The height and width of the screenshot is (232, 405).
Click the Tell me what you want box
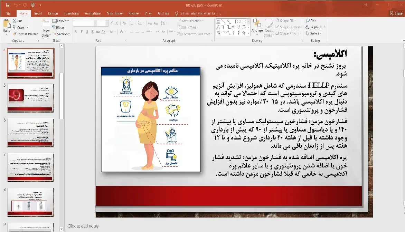pos(198,13)
